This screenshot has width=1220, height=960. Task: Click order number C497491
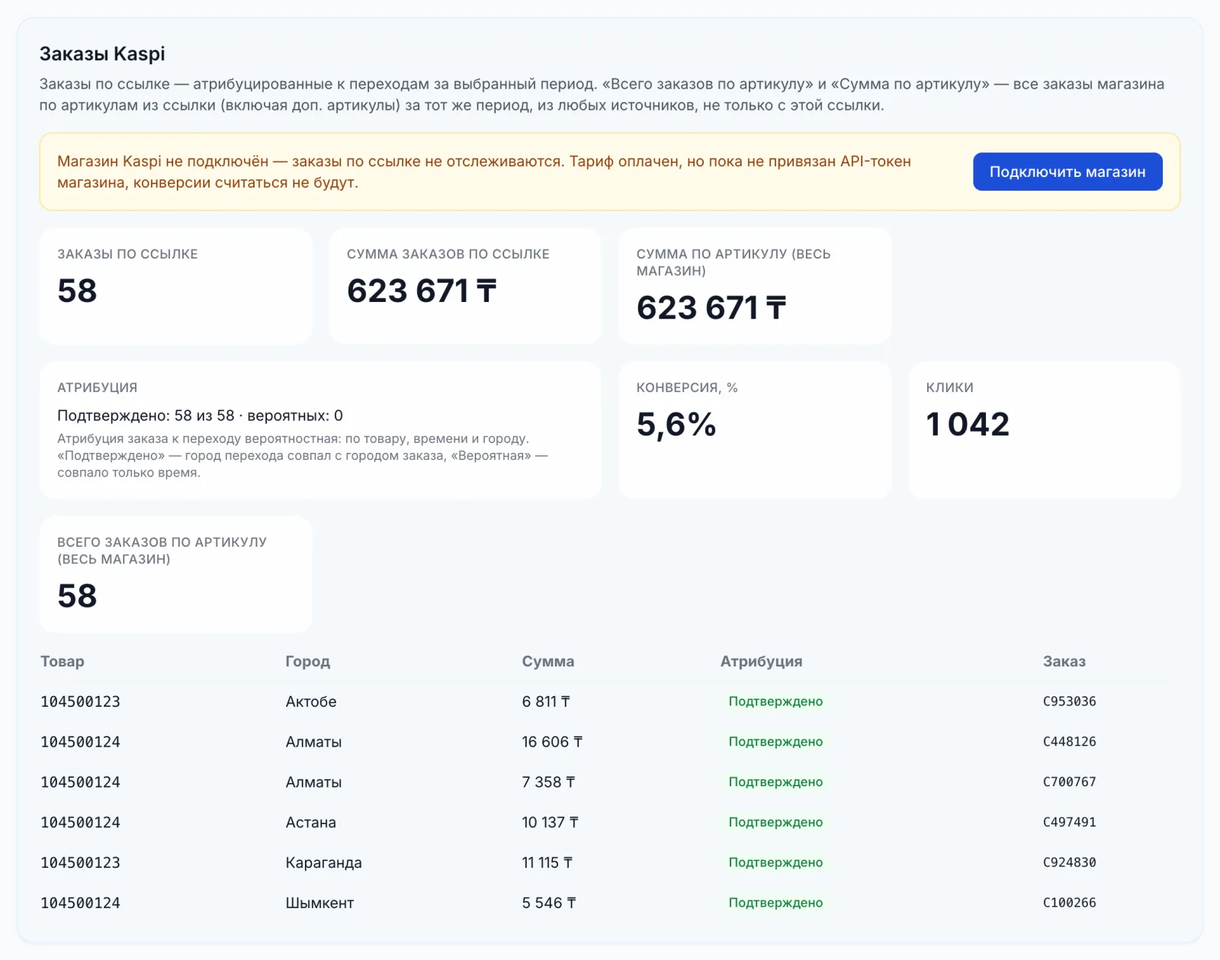point(1070,823)
